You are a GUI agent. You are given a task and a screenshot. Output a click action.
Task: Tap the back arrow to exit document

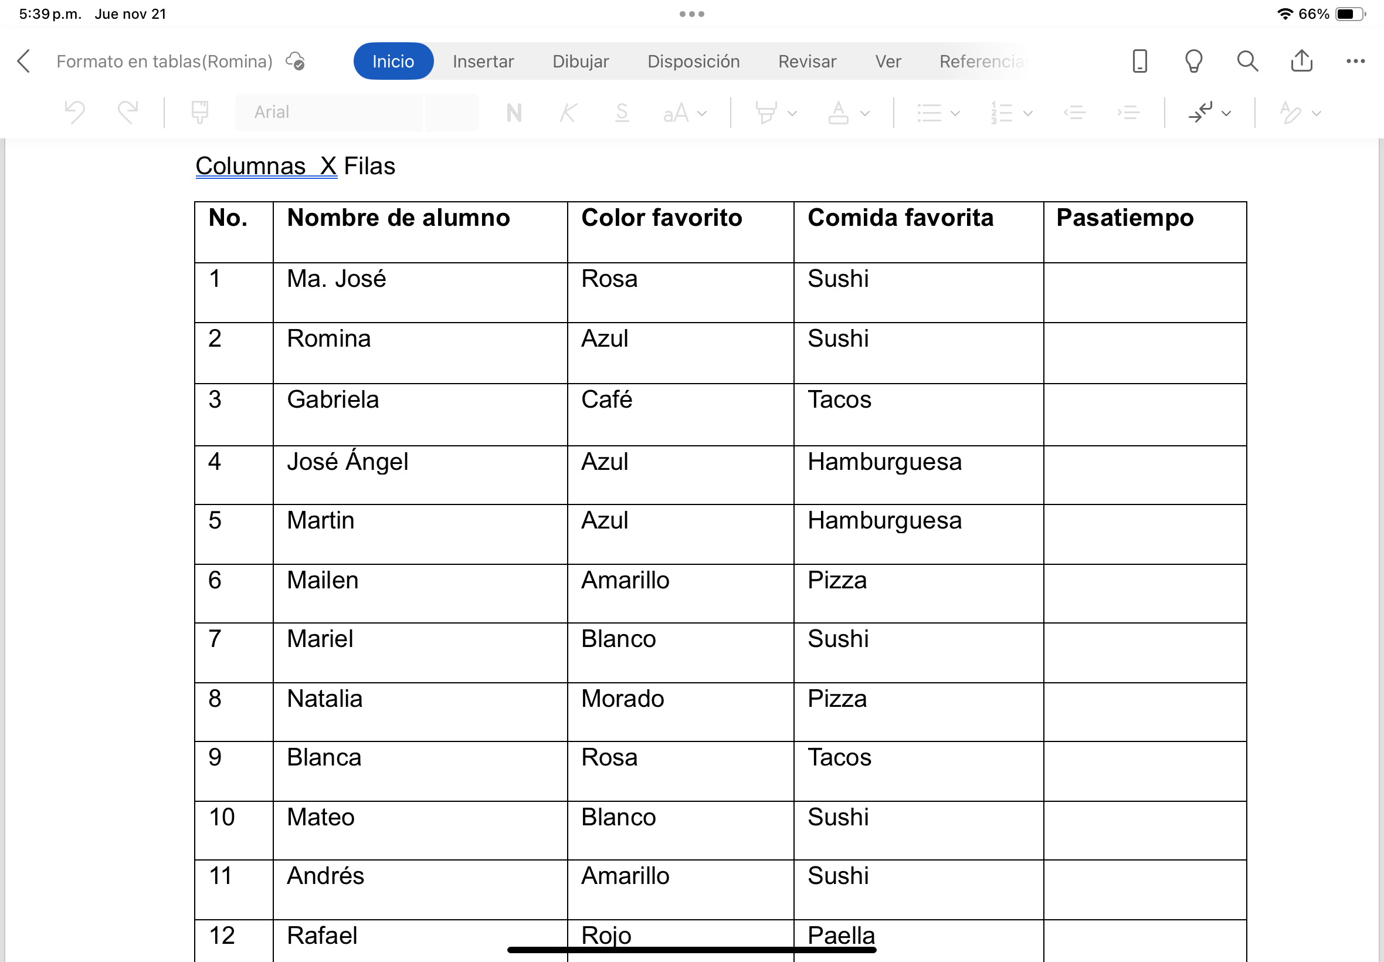click(x=24, y=61)
